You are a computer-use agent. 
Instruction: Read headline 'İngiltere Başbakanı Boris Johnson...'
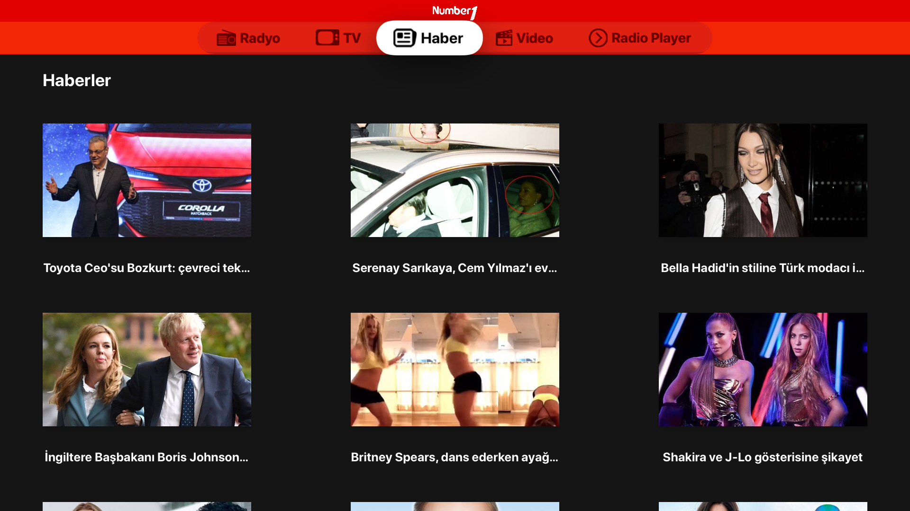point(146,458)
